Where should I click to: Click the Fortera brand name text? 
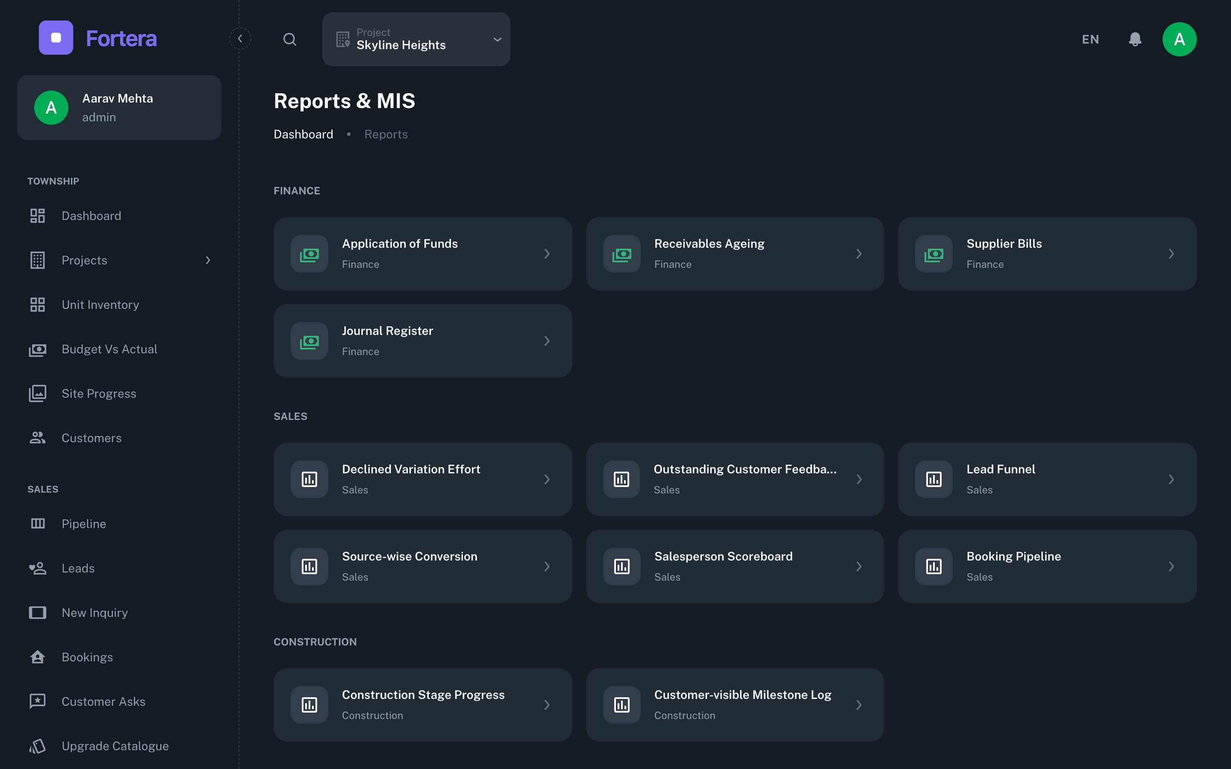click(121, 38)
